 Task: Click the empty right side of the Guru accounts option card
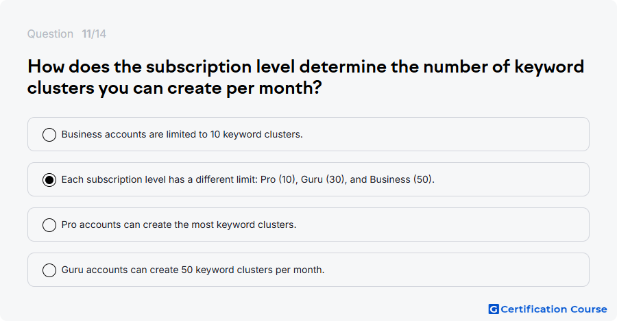457,270
